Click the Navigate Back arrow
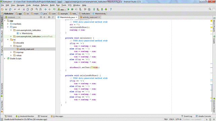This screenshot has width=216, height=121. pyautogui.click(x=45, y=9)
